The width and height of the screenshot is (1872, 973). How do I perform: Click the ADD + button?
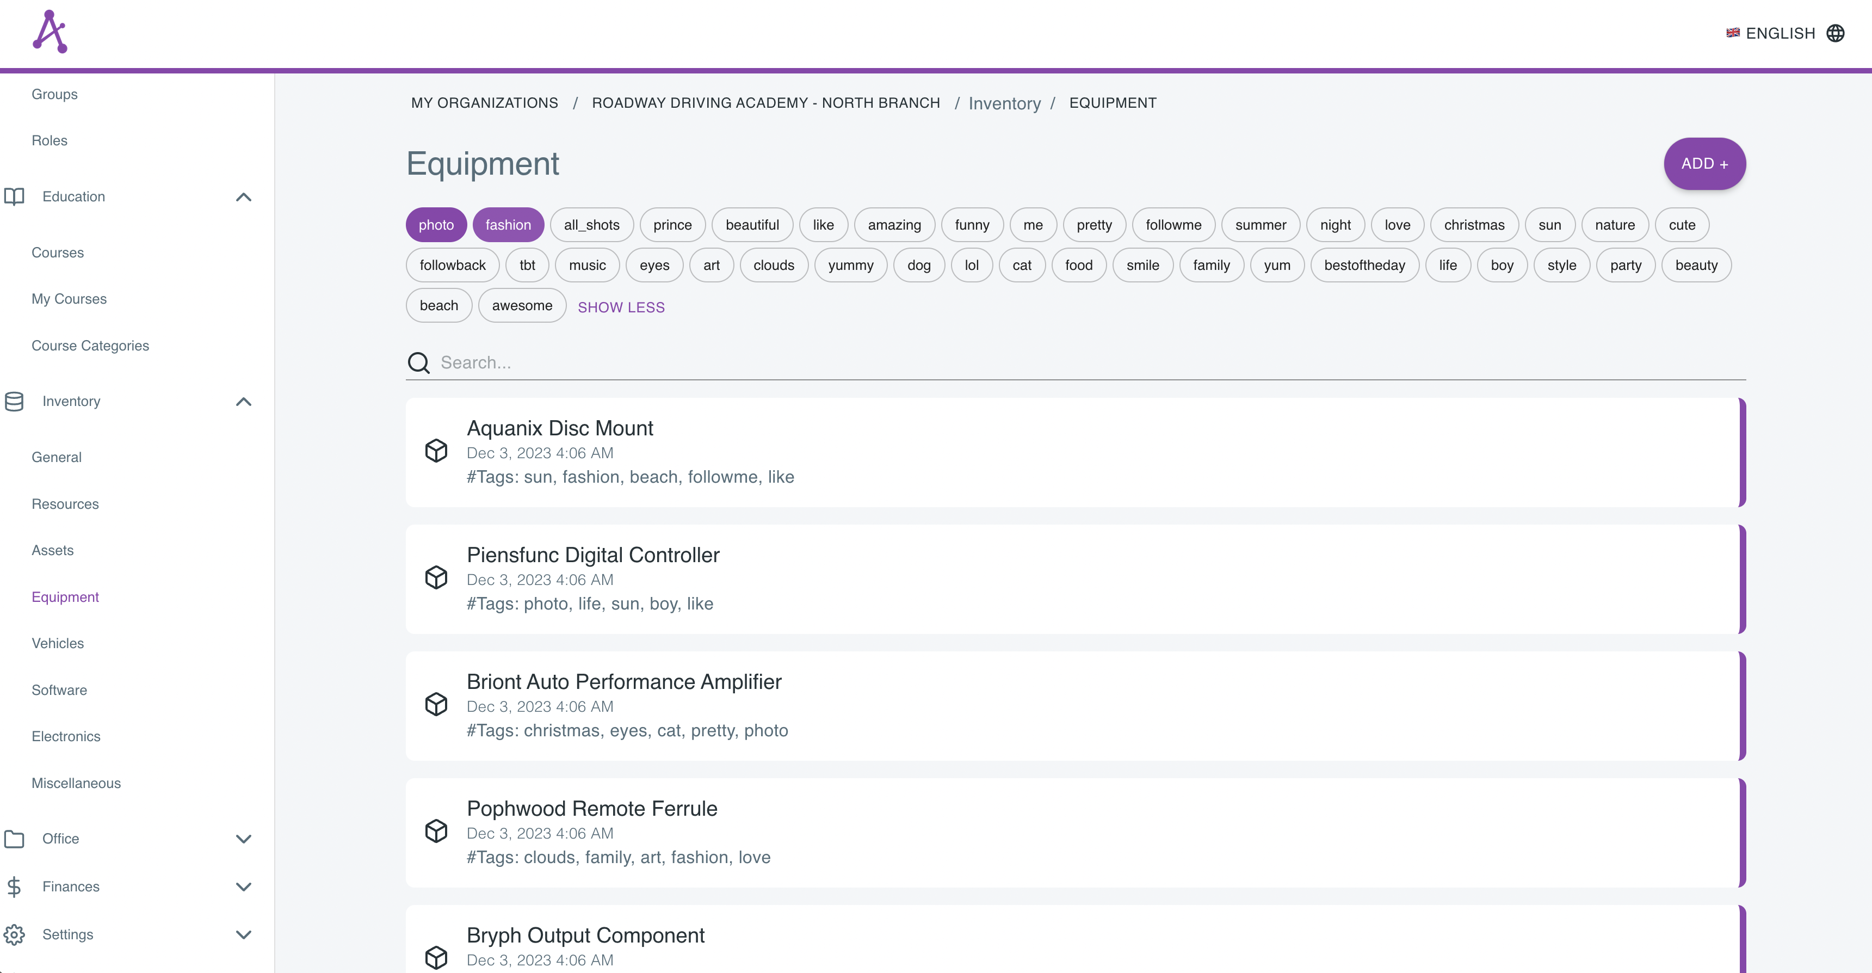point(1704,164)
